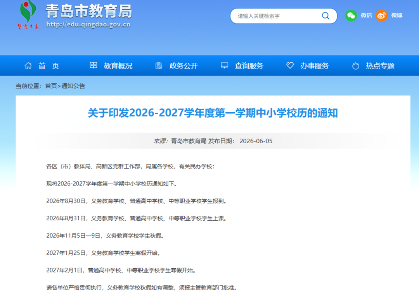Click the closing line 请各单位严格贯彻执行
The width and height of the screenshot is (419, 302).
(142, 288)
